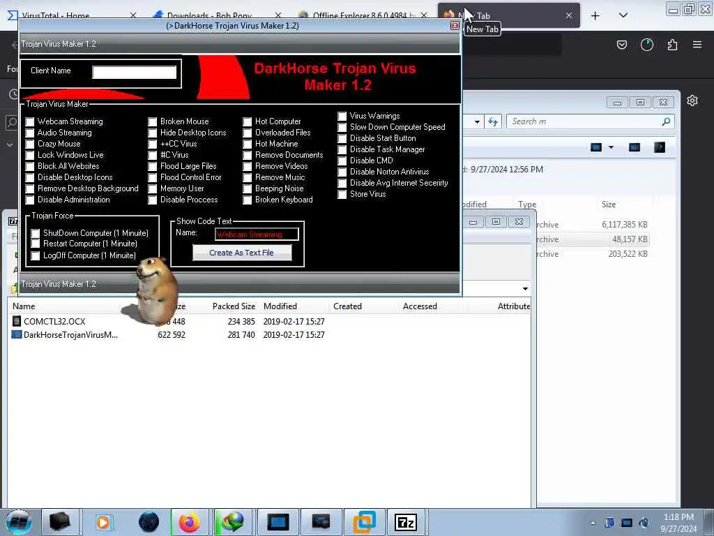Open the 7z taskbar icon
This screenshot has height=536, width=714.
406,522
